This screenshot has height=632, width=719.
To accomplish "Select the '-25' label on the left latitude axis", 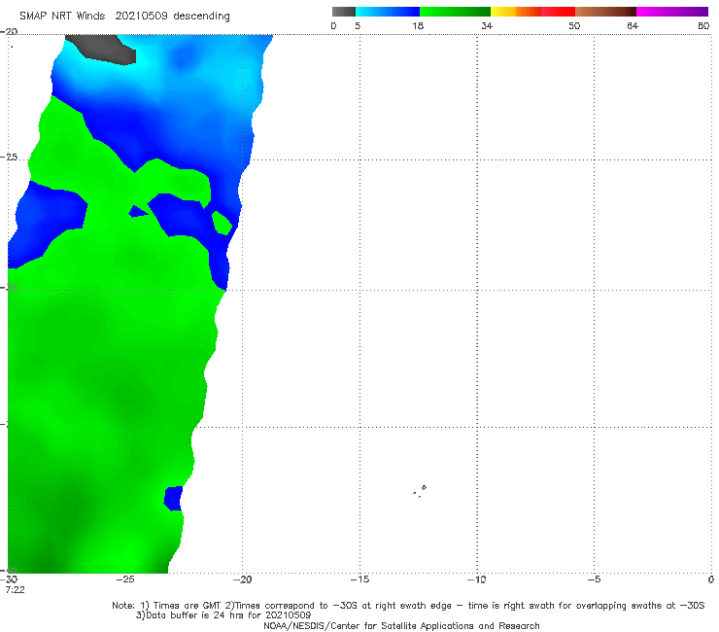I will tap(9, 158).
